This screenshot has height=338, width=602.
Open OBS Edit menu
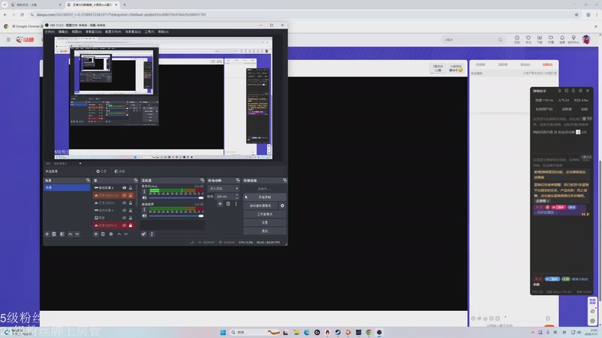[x=63, y=32]
